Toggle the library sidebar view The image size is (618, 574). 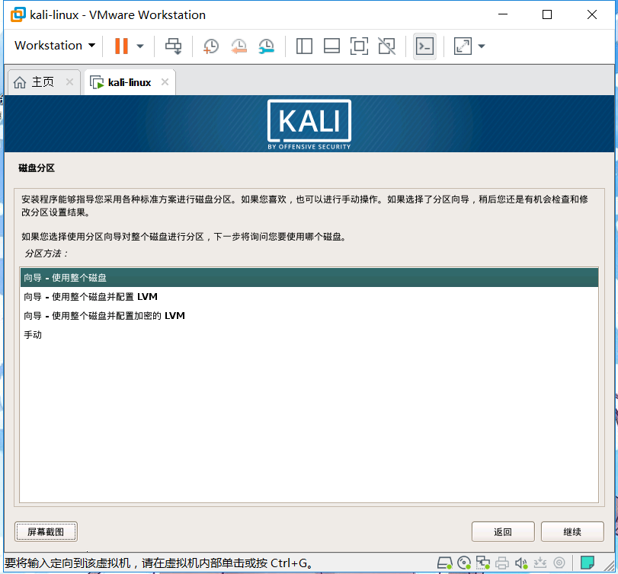point(304,46)
